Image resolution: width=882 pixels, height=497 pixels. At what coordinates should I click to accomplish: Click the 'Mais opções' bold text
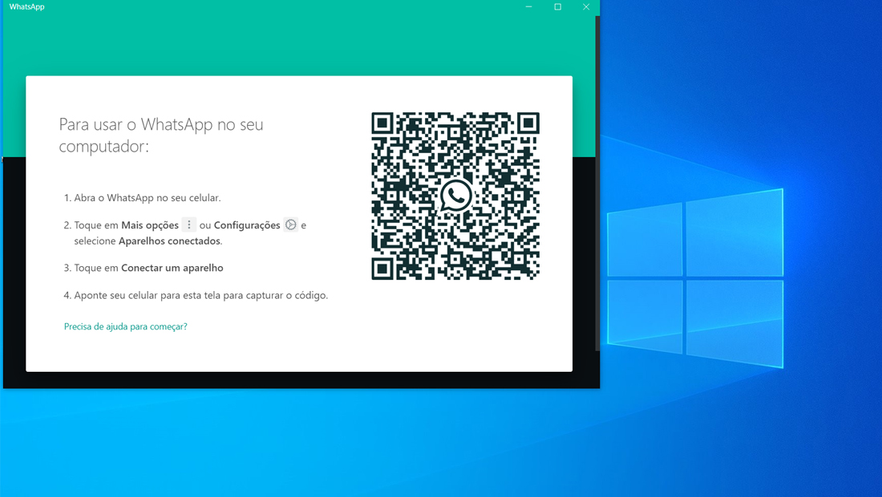click(x=150, y=225)
